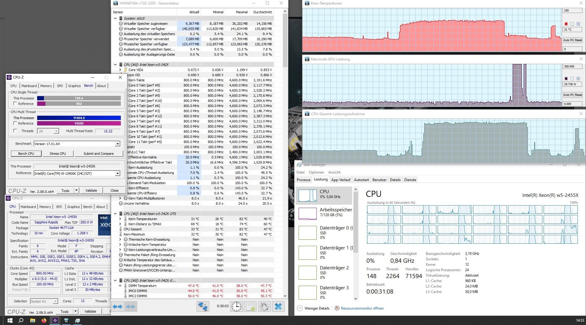Toggle Single Thread Reference checkbox
The width and height of the screenshot is (586, 325).
[x=15, y=104]
